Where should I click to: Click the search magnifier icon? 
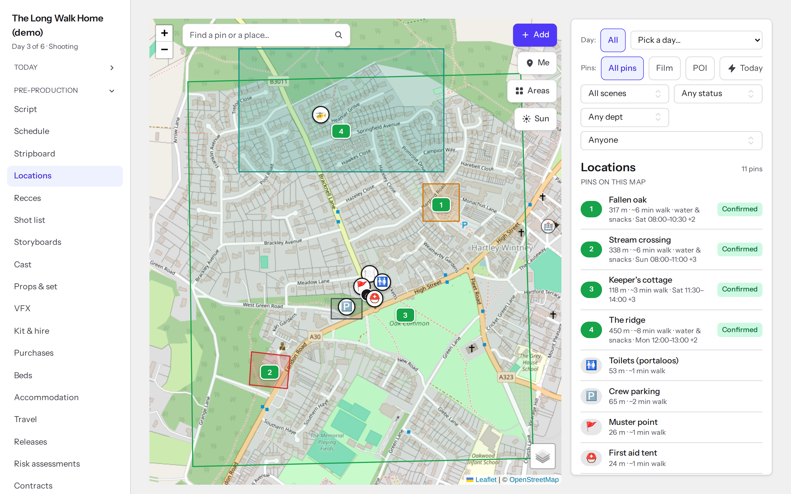[x=339, y=35]
